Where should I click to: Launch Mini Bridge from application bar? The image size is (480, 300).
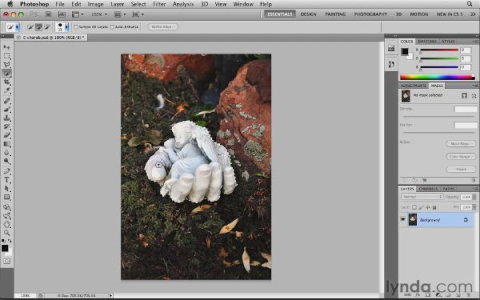(x=62, y=14)
